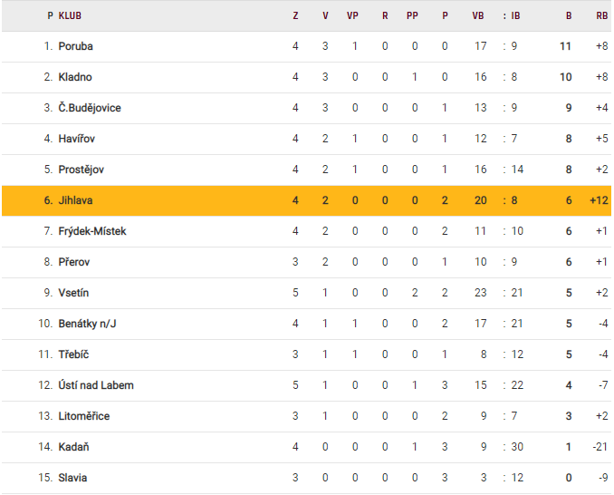The image size is (614, 495).
Task: Click the Slavia team name
Action: 73,478
